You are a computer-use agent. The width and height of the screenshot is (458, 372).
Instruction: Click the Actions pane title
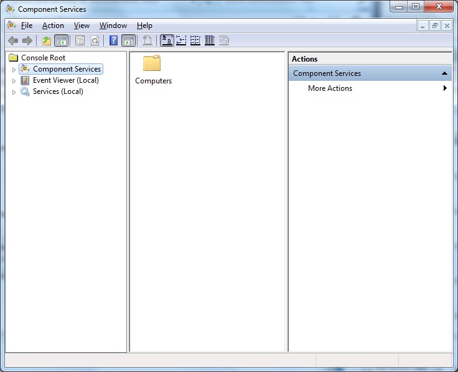click(304, 59)
